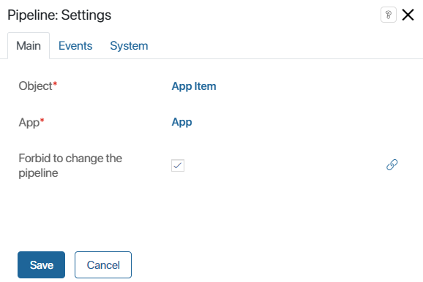
Task: Open the System tab
Action: click(129, 46)
